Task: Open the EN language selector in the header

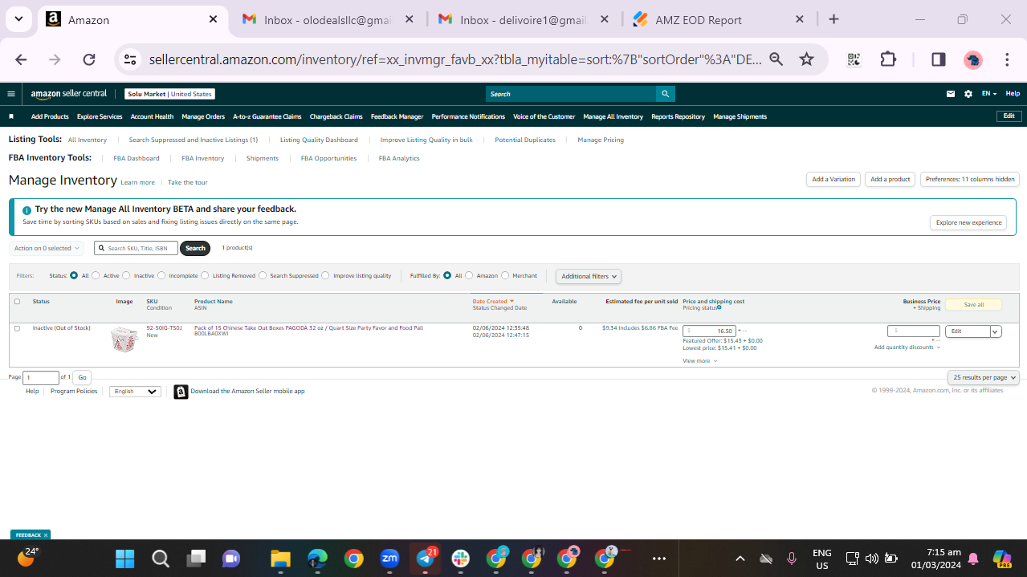Action: pos(988,94)
